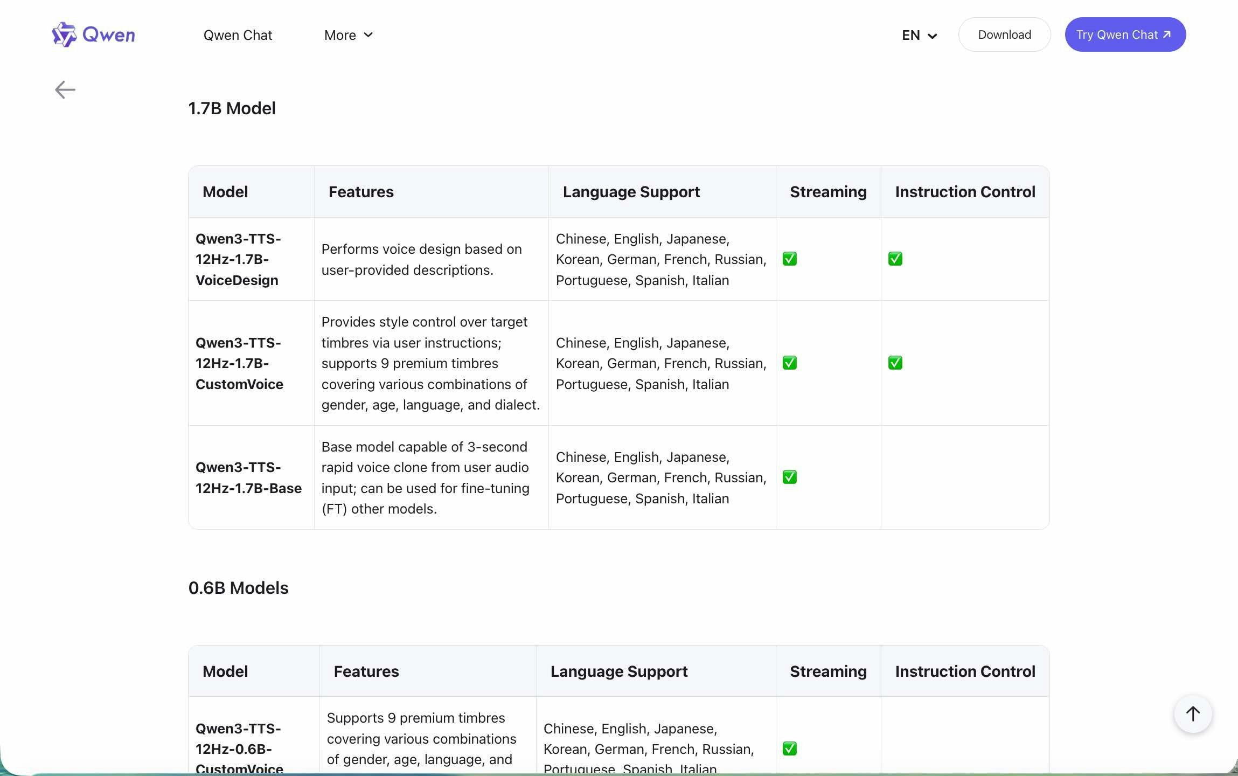This screenshot has width=1238, height=776.
Task: Click the 1.7B Model heading
Action: [x=232, y=108]
